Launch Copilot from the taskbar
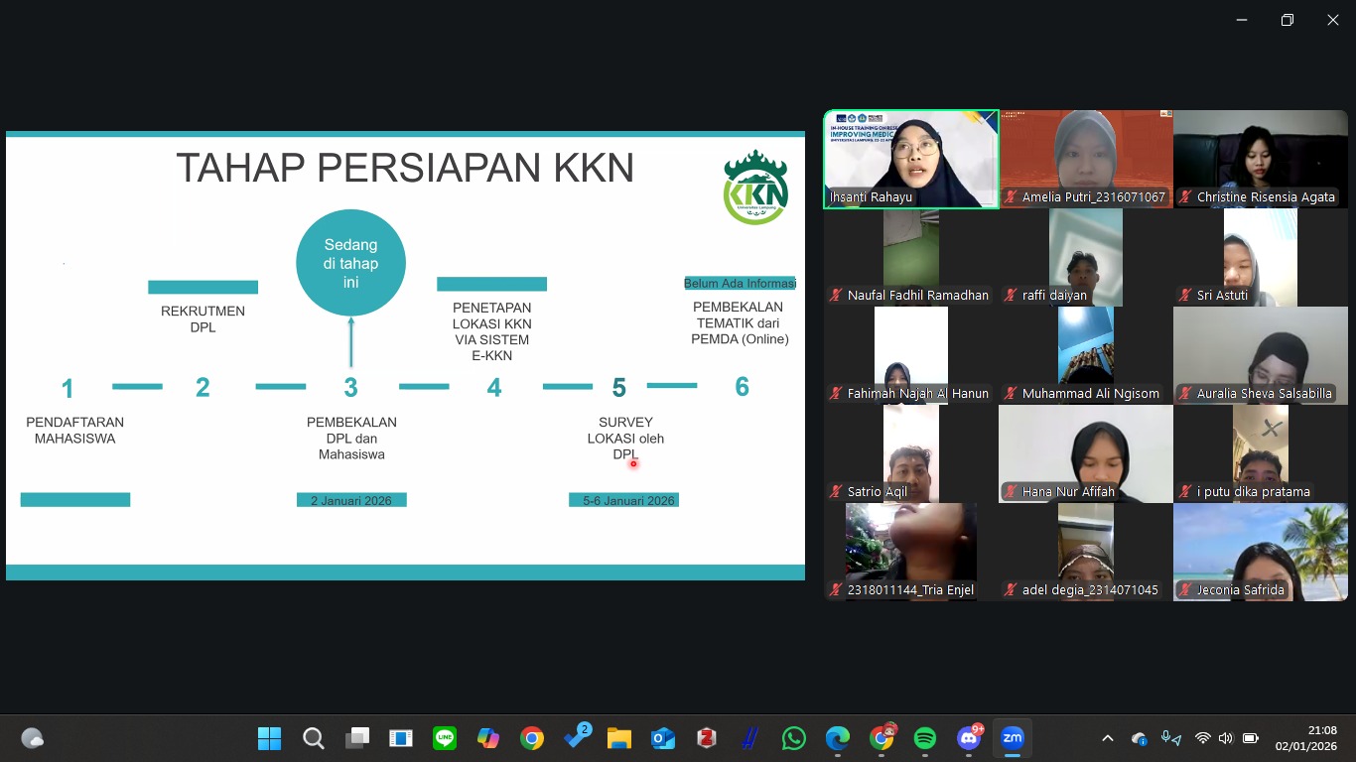 [487, 738]
